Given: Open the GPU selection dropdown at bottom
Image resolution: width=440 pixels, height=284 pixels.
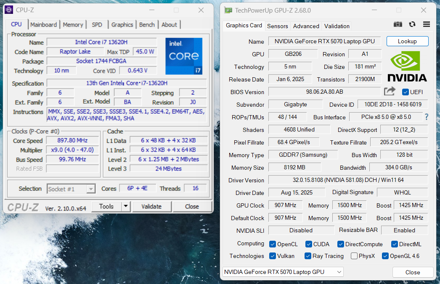Looking at the screenshot, I should 283,272.
